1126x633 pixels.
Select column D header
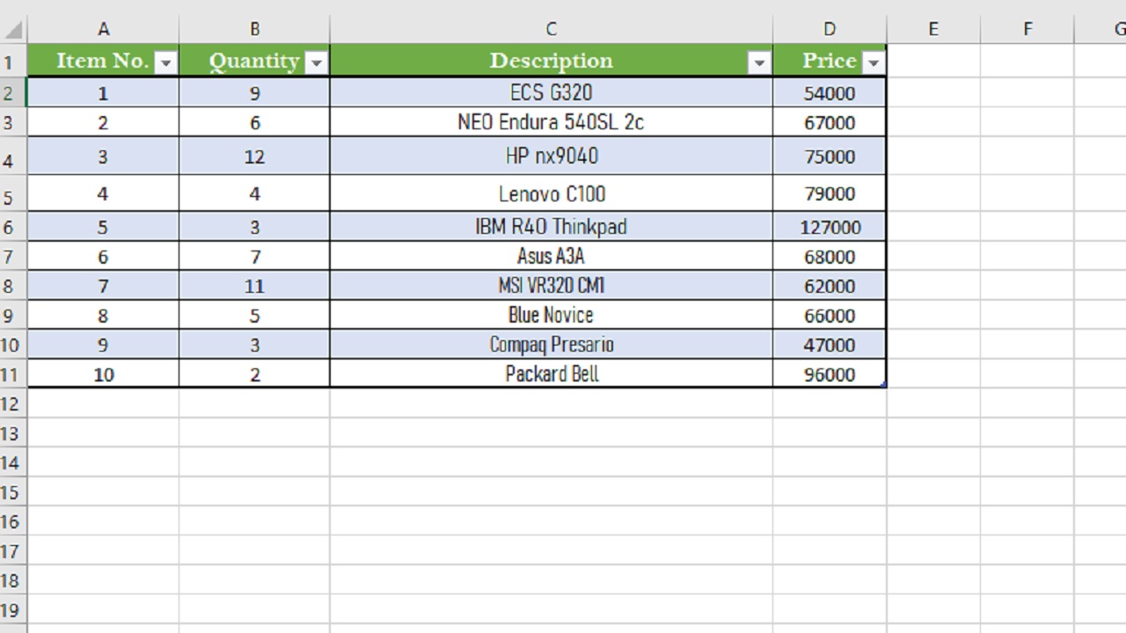[830, 29]
